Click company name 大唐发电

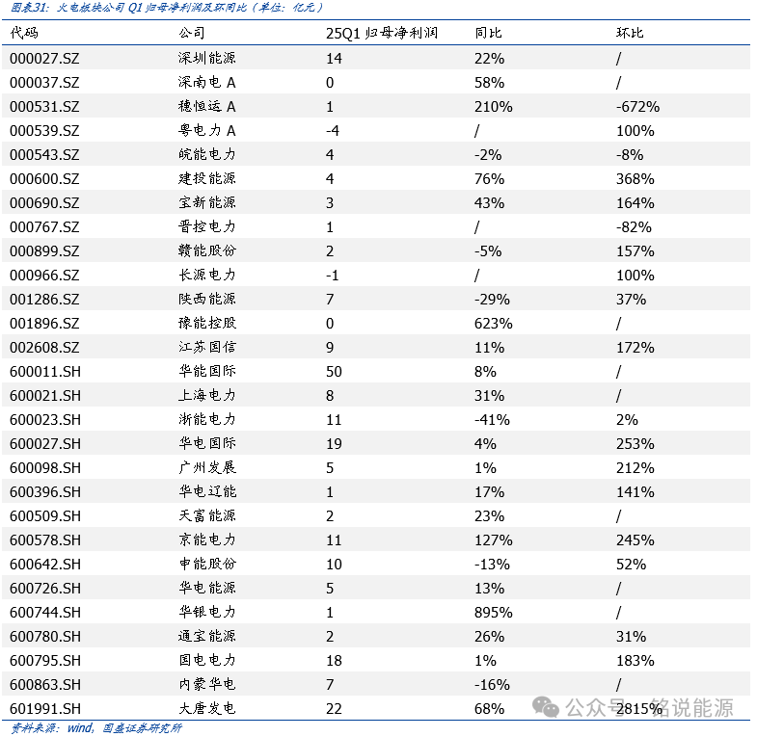(x=207, y=709)
